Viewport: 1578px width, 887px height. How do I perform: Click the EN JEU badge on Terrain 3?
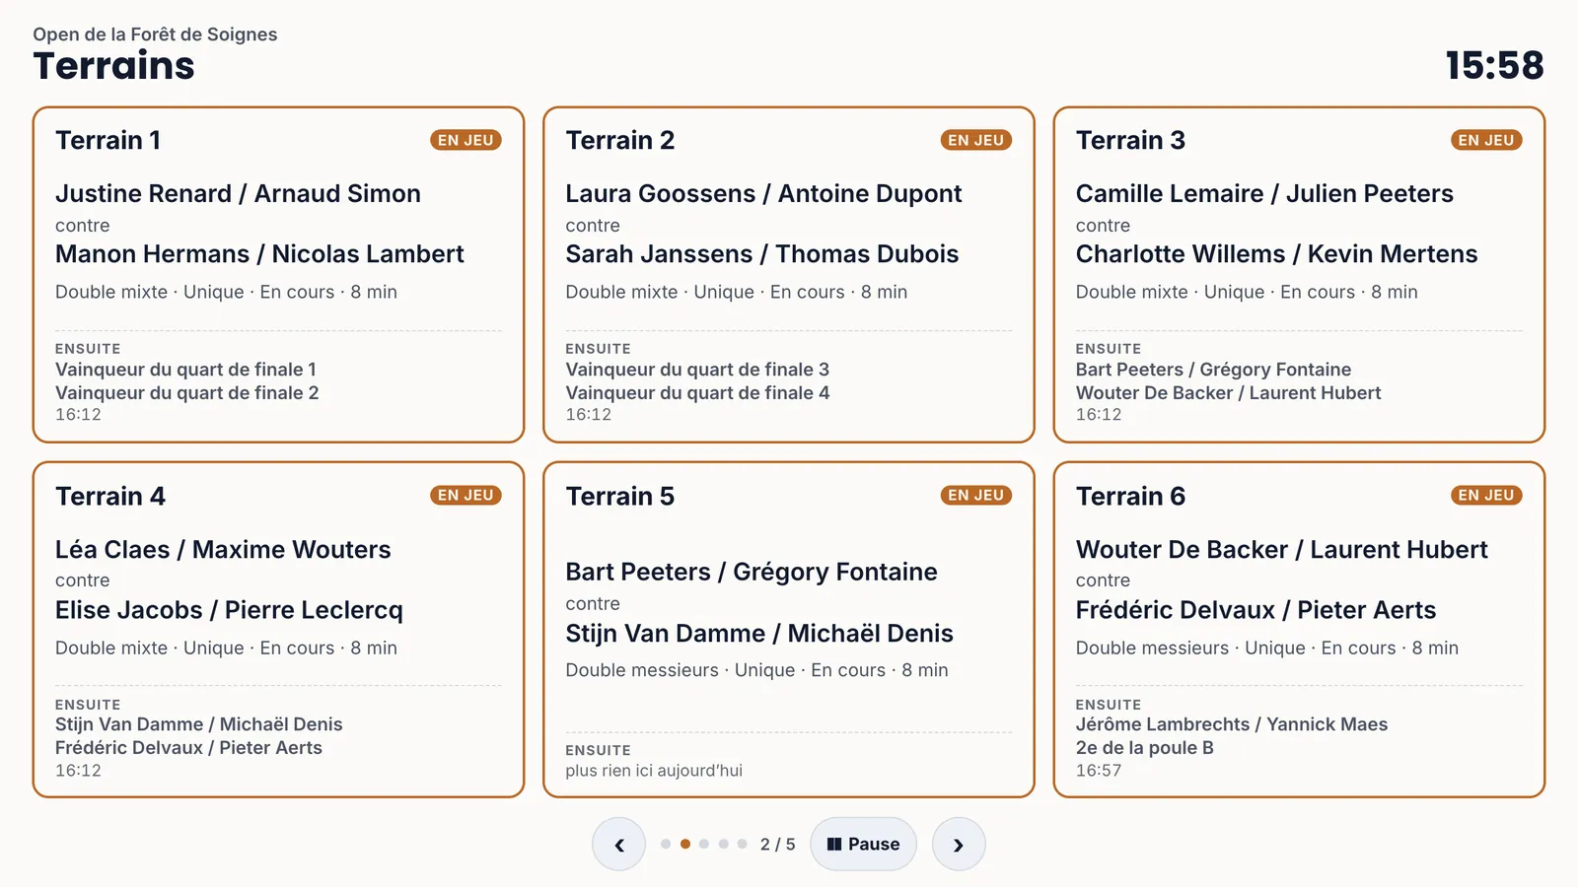1486,140
